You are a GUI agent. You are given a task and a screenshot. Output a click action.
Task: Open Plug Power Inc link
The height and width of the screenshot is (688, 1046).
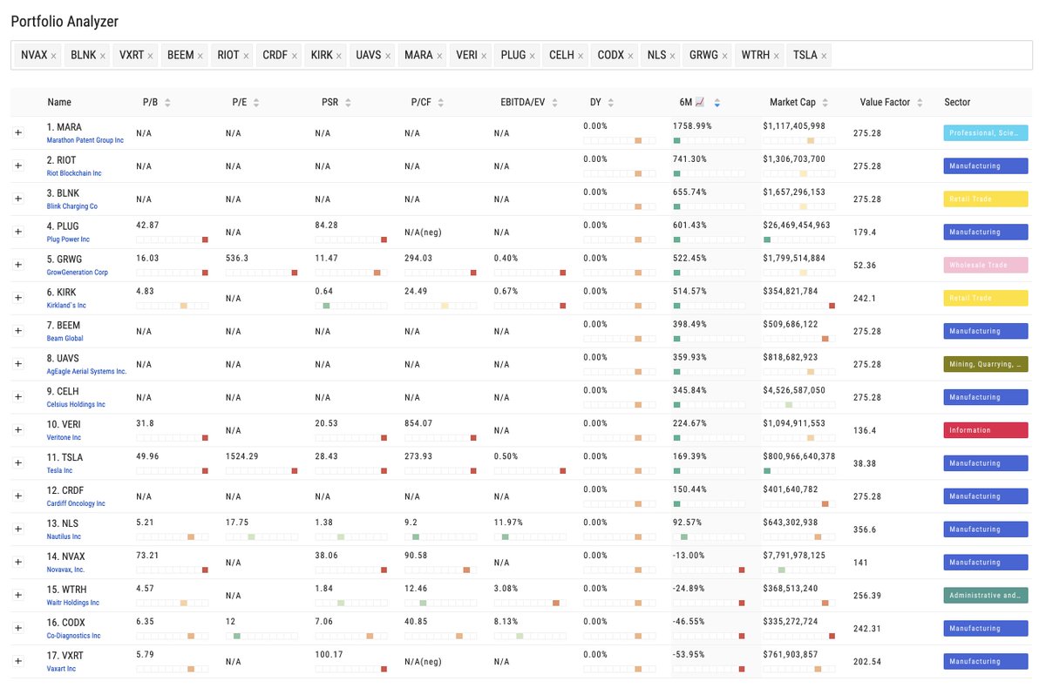pyautogui.click(x=68, y=239)
